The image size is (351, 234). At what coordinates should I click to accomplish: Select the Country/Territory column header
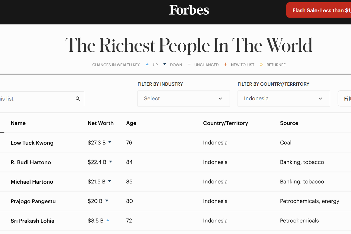click(225, 123)
